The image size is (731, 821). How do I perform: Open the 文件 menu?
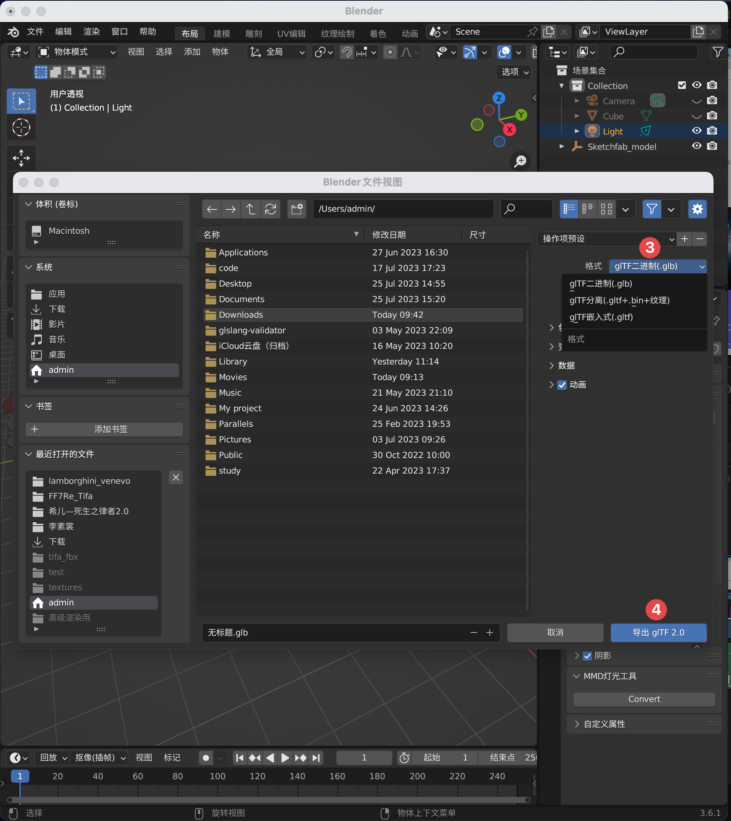(x=35, y=32)
